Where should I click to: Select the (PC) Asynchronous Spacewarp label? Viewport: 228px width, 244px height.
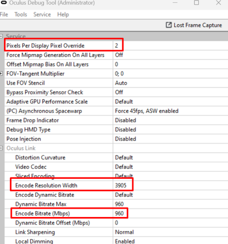click(44, 111)
